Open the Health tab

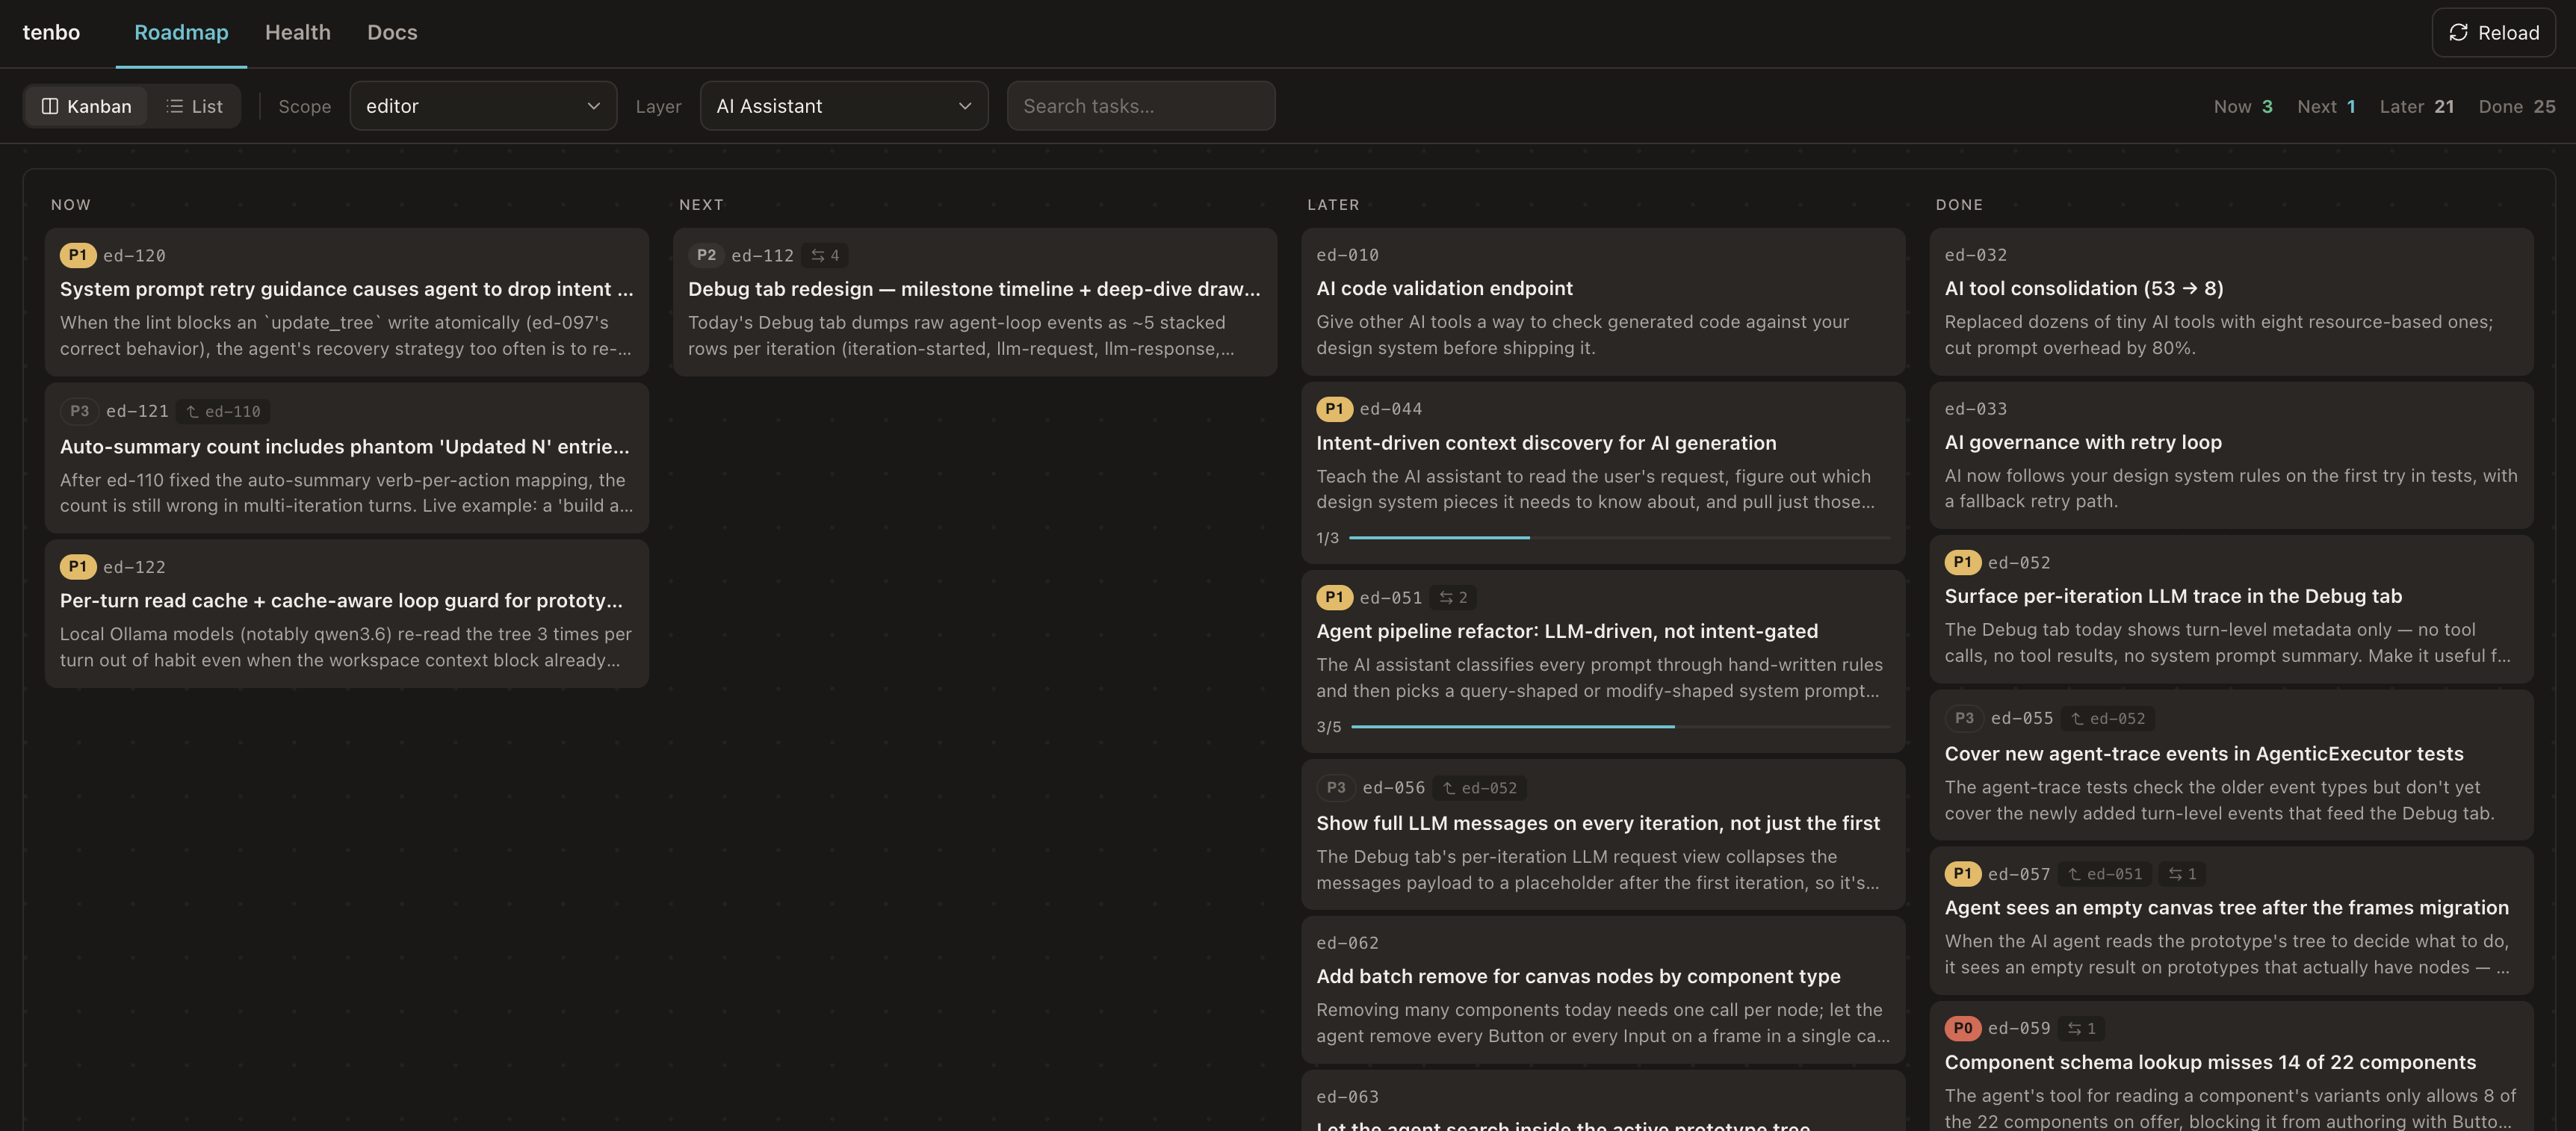[x=297, y=33]
